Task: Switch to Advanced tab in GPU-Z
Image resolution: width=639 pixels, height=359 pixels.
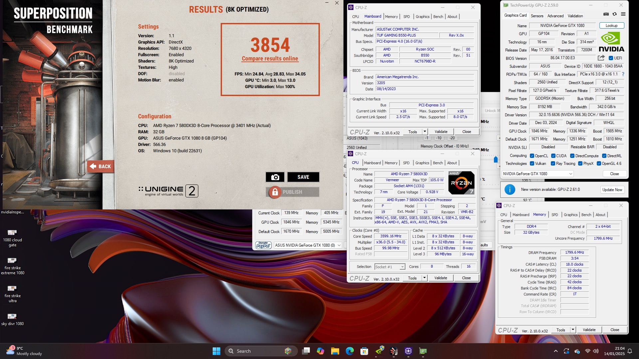Action: coord(555,16)
